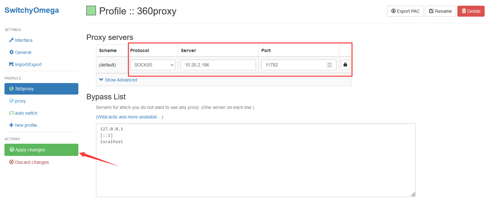Image resolution: width=491 pixels, height=214 pixels.
Task: Click the 'localhost' bypass entry
Action: (x=112, y=142)
